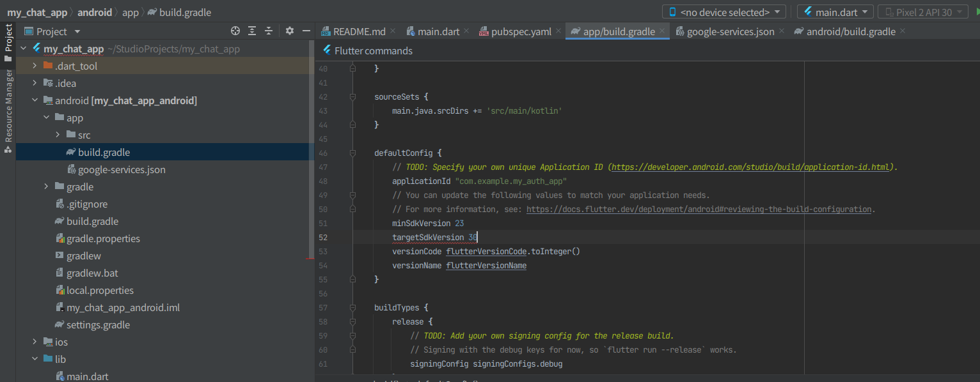Click the targetSdkVersion text on line 52

click(x=429, y=238)
